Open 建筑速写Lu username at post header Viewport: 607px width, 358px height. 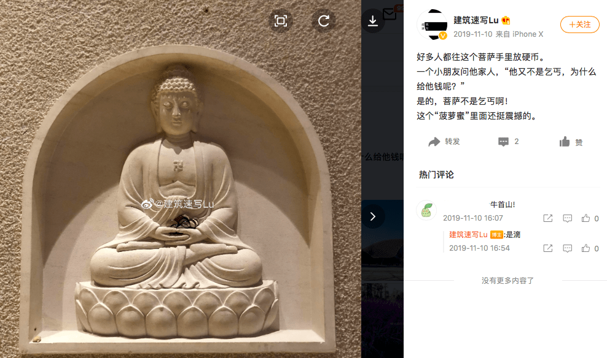(x=476, y=20)
